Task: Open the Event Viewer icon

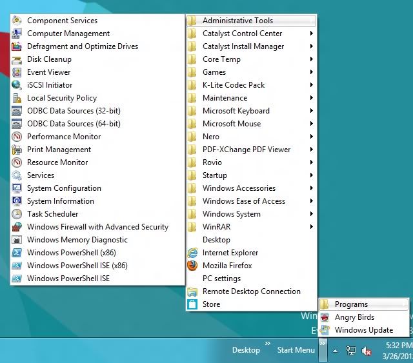Action: point(17,72)
